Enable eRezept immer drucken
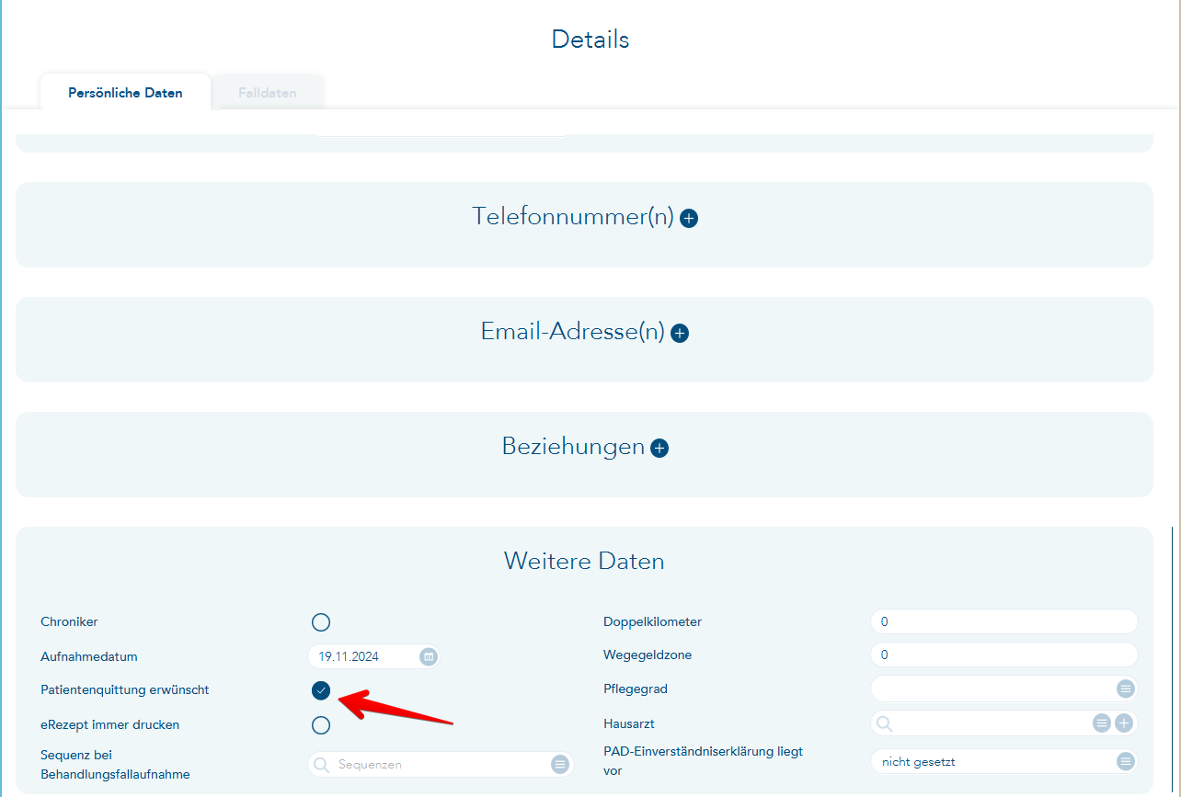Viewport: 1181px width, 797px height. click(320, 724)
